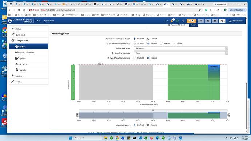Click the taskbar Search box

click(88, 138)
